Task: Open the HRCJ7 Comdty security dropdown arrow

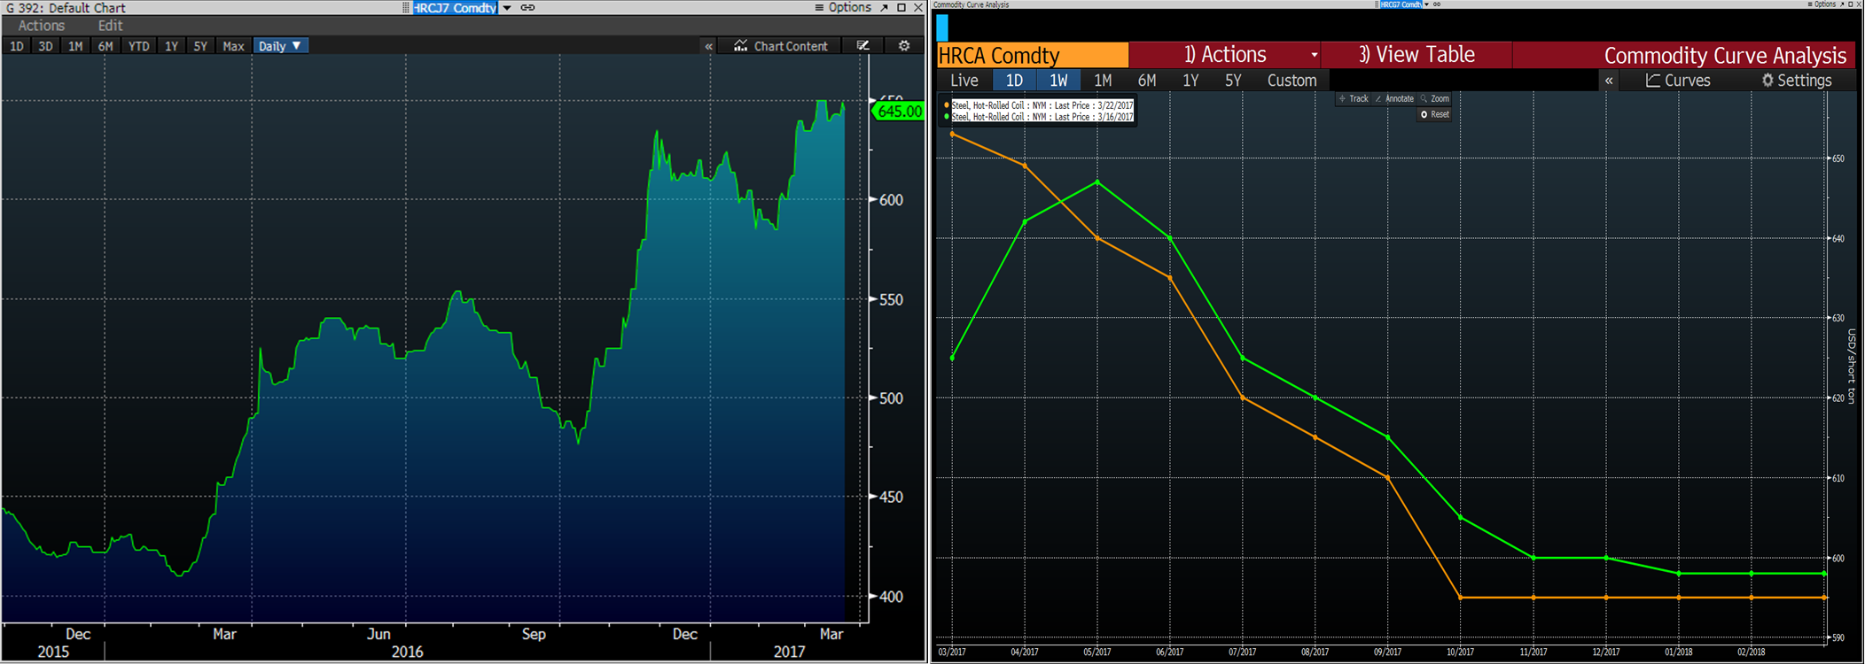Action: point(507,8)
